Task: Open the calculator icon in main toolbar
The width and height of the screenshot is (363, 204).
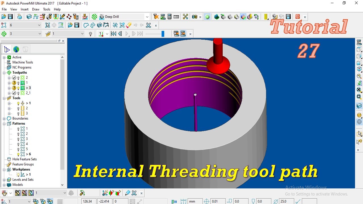Action: click(x=170, y=17)
